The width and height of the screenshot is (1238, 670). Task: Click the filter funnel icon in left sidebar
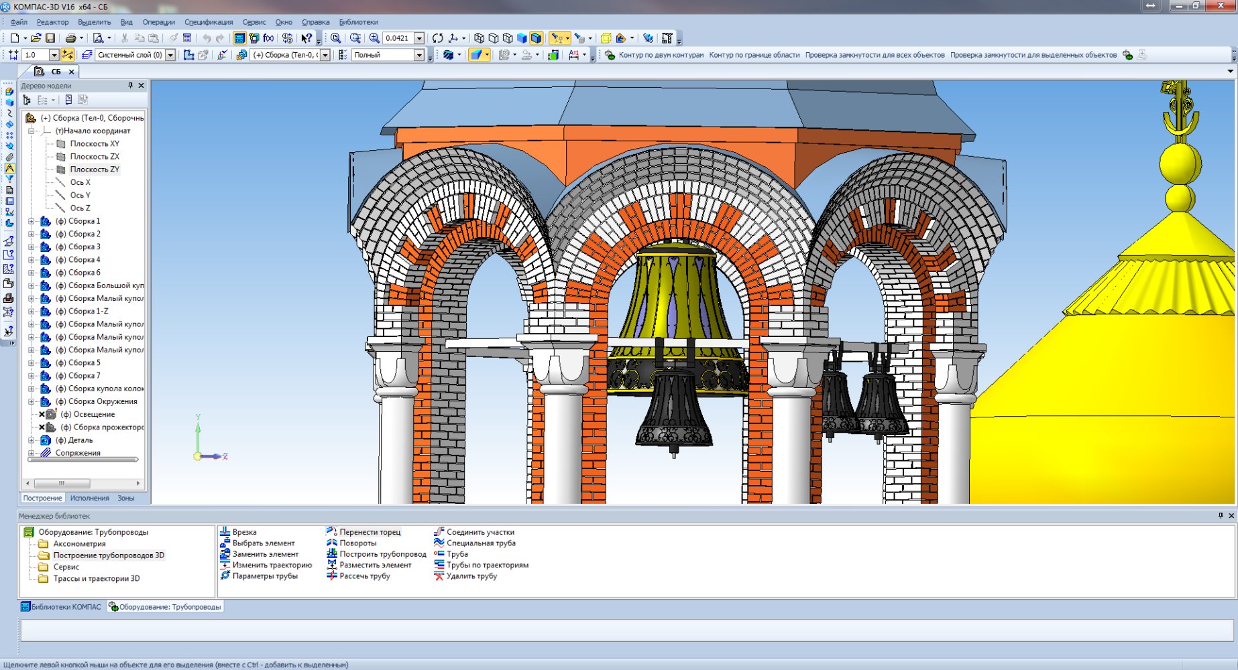[9, 180]
